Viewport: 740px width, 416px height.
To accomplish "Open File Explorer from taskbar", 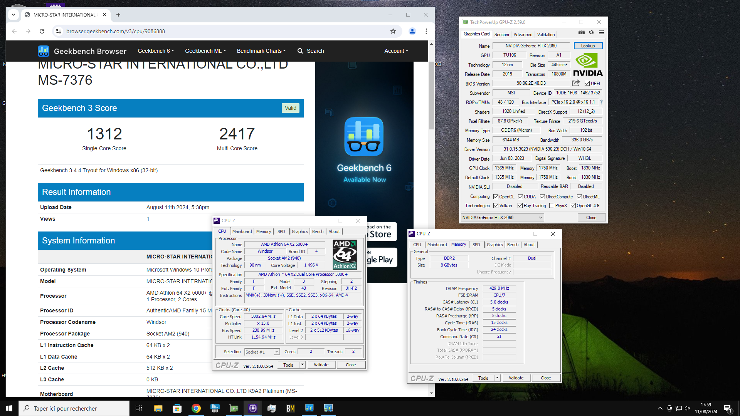I will click(x=158, y=408).
